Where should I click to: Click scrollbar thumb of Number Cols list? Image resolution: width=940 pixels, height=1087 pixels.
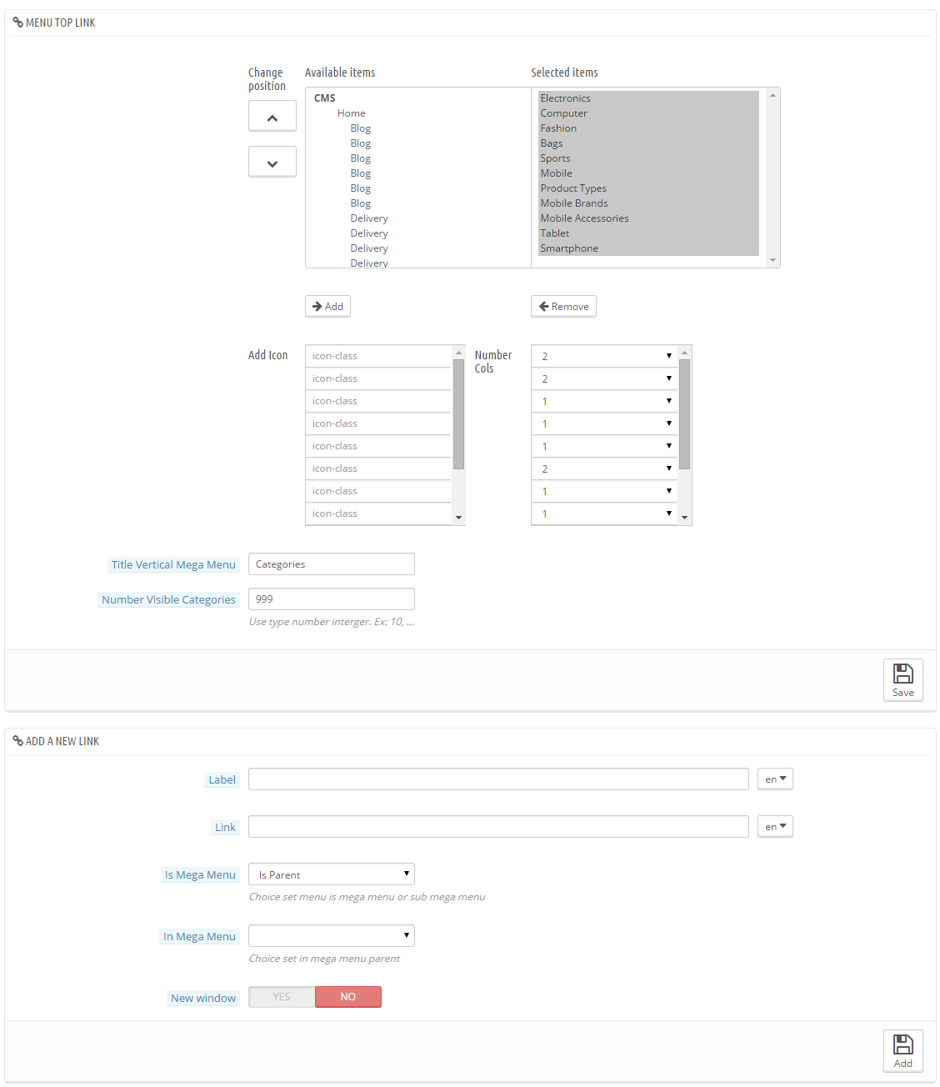click(685, 414)
